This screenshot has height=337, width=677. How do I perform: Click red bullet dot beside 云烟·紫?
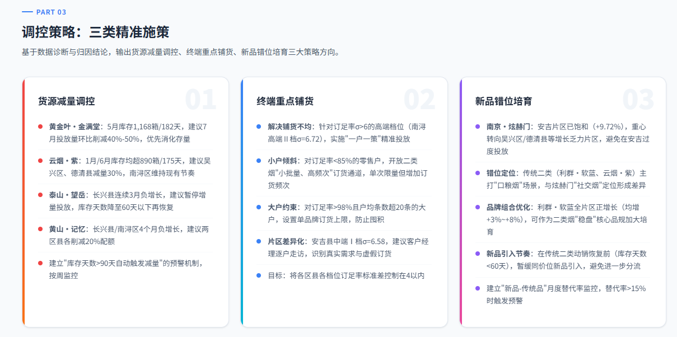pyautogui.click(x=40, y=161)
